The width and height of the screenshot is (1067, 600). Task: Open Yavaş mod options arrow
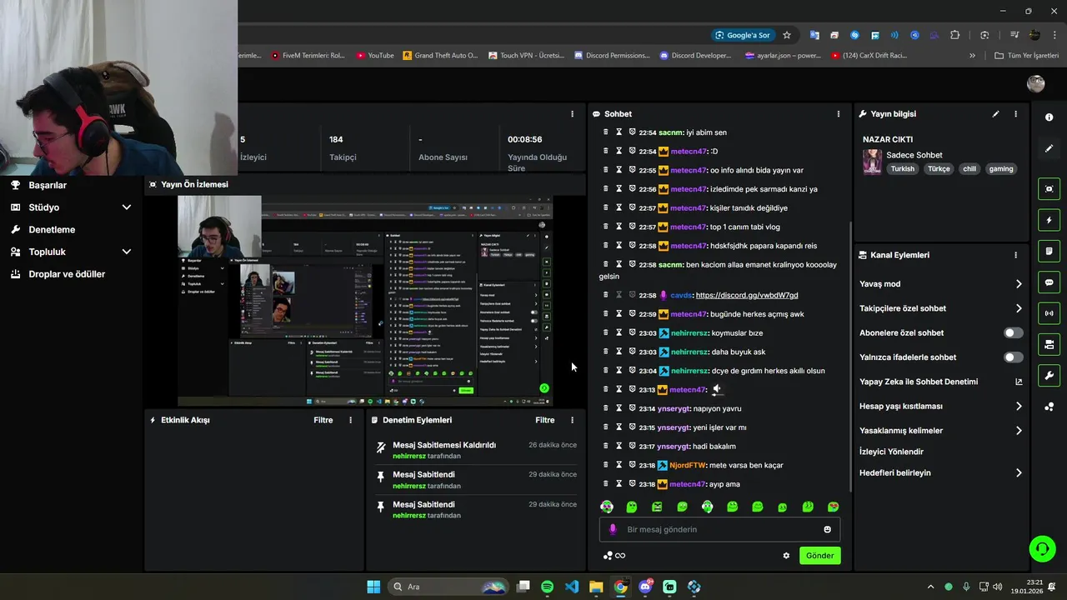pos(1019,284)
